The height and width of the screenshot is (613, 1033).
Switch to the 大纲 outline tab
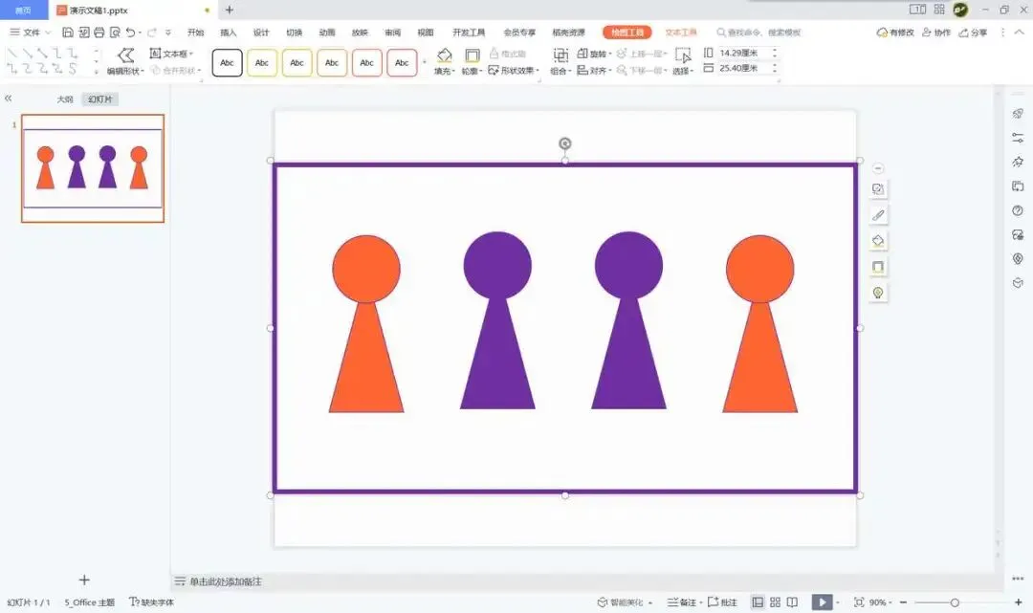tap(65, 99)
